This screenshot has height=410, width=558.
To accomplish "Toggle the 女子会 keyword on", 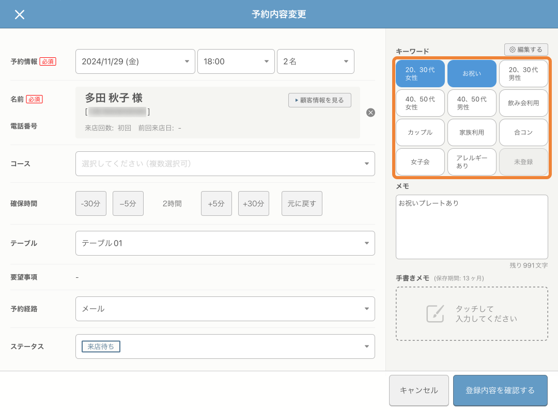I will (x=420, y=162).
